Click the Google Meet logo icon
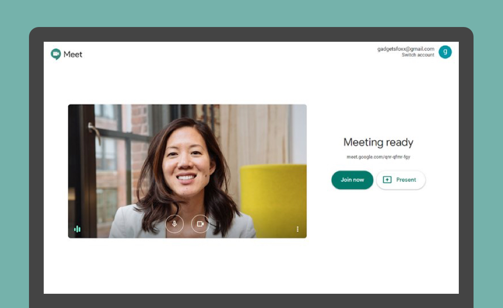The image size is (503, 308). click(x=56, y=54)
